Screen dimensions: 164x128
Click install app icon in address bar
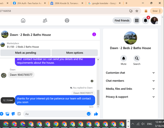(x=131, y=11)
